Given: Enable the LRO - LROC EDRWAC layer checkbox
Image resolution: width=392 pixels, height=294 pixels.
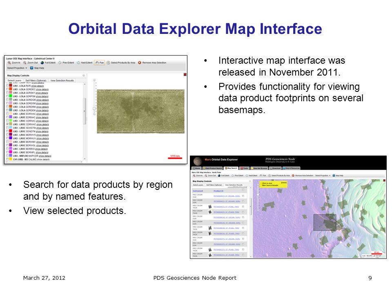Looking at the screenshot, I should tap(7, 114).
